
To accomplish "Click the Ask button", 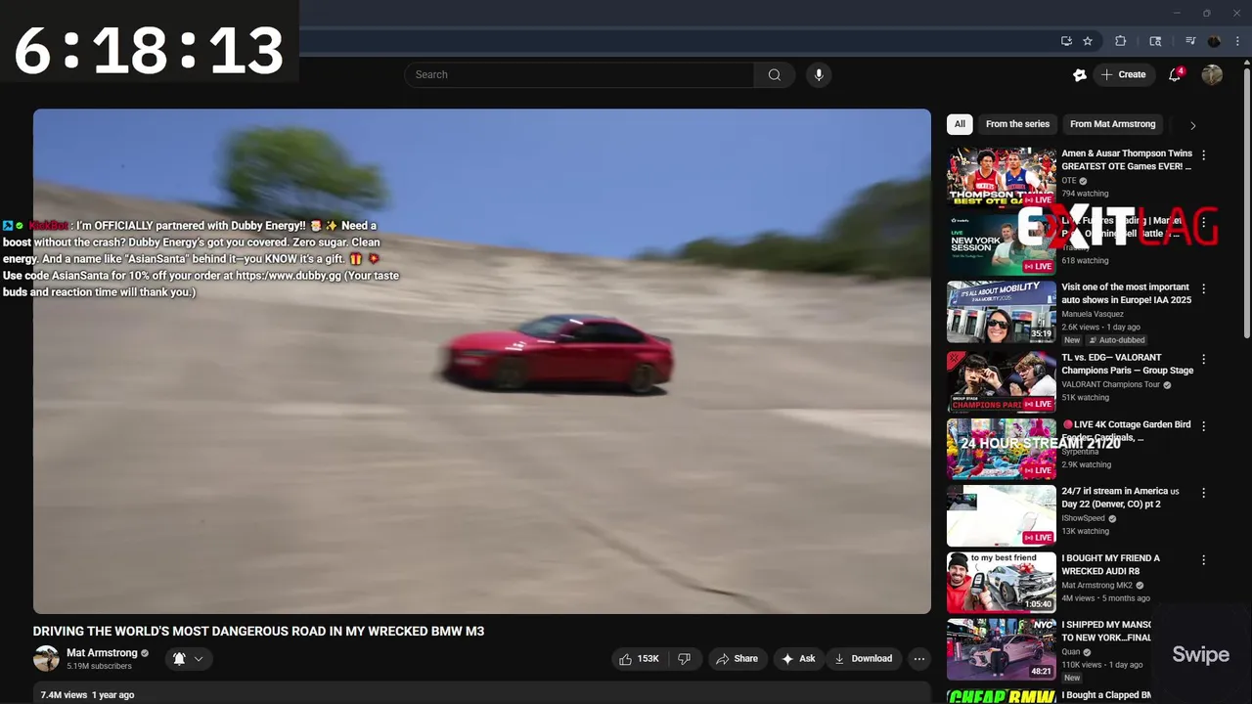I will tap(798, 659).
